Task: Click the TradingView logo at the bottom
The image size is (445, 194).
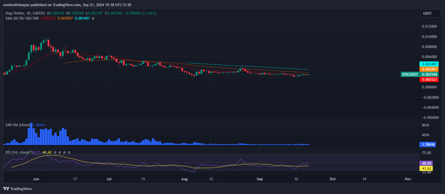Action: (x=18, y=189)
